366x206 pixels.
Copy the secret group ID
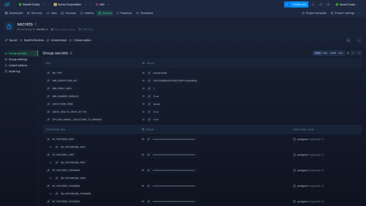click(47, 29)
